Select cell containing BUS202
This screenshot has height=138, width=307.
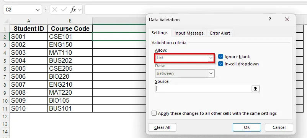[x=70, y=60]
